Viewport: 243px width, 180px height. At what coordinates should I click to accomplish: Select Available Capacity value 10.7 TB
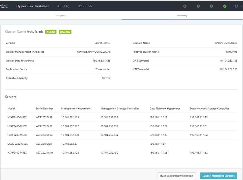pos(106,78)
